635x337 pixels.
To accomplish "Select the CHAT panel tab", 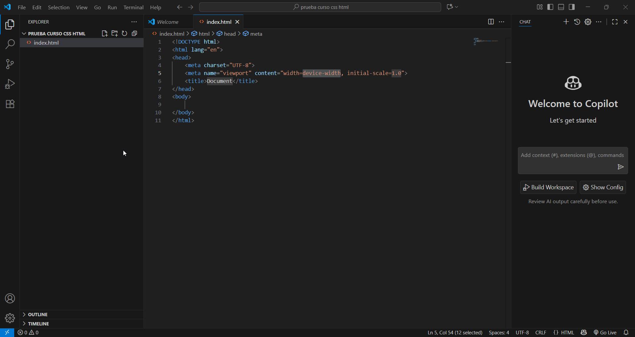I will [x=525, y=22].
